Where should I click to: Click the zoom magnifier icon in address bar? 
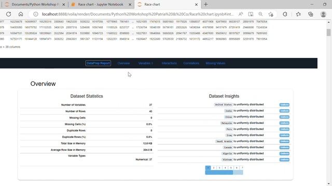point(260,14)
